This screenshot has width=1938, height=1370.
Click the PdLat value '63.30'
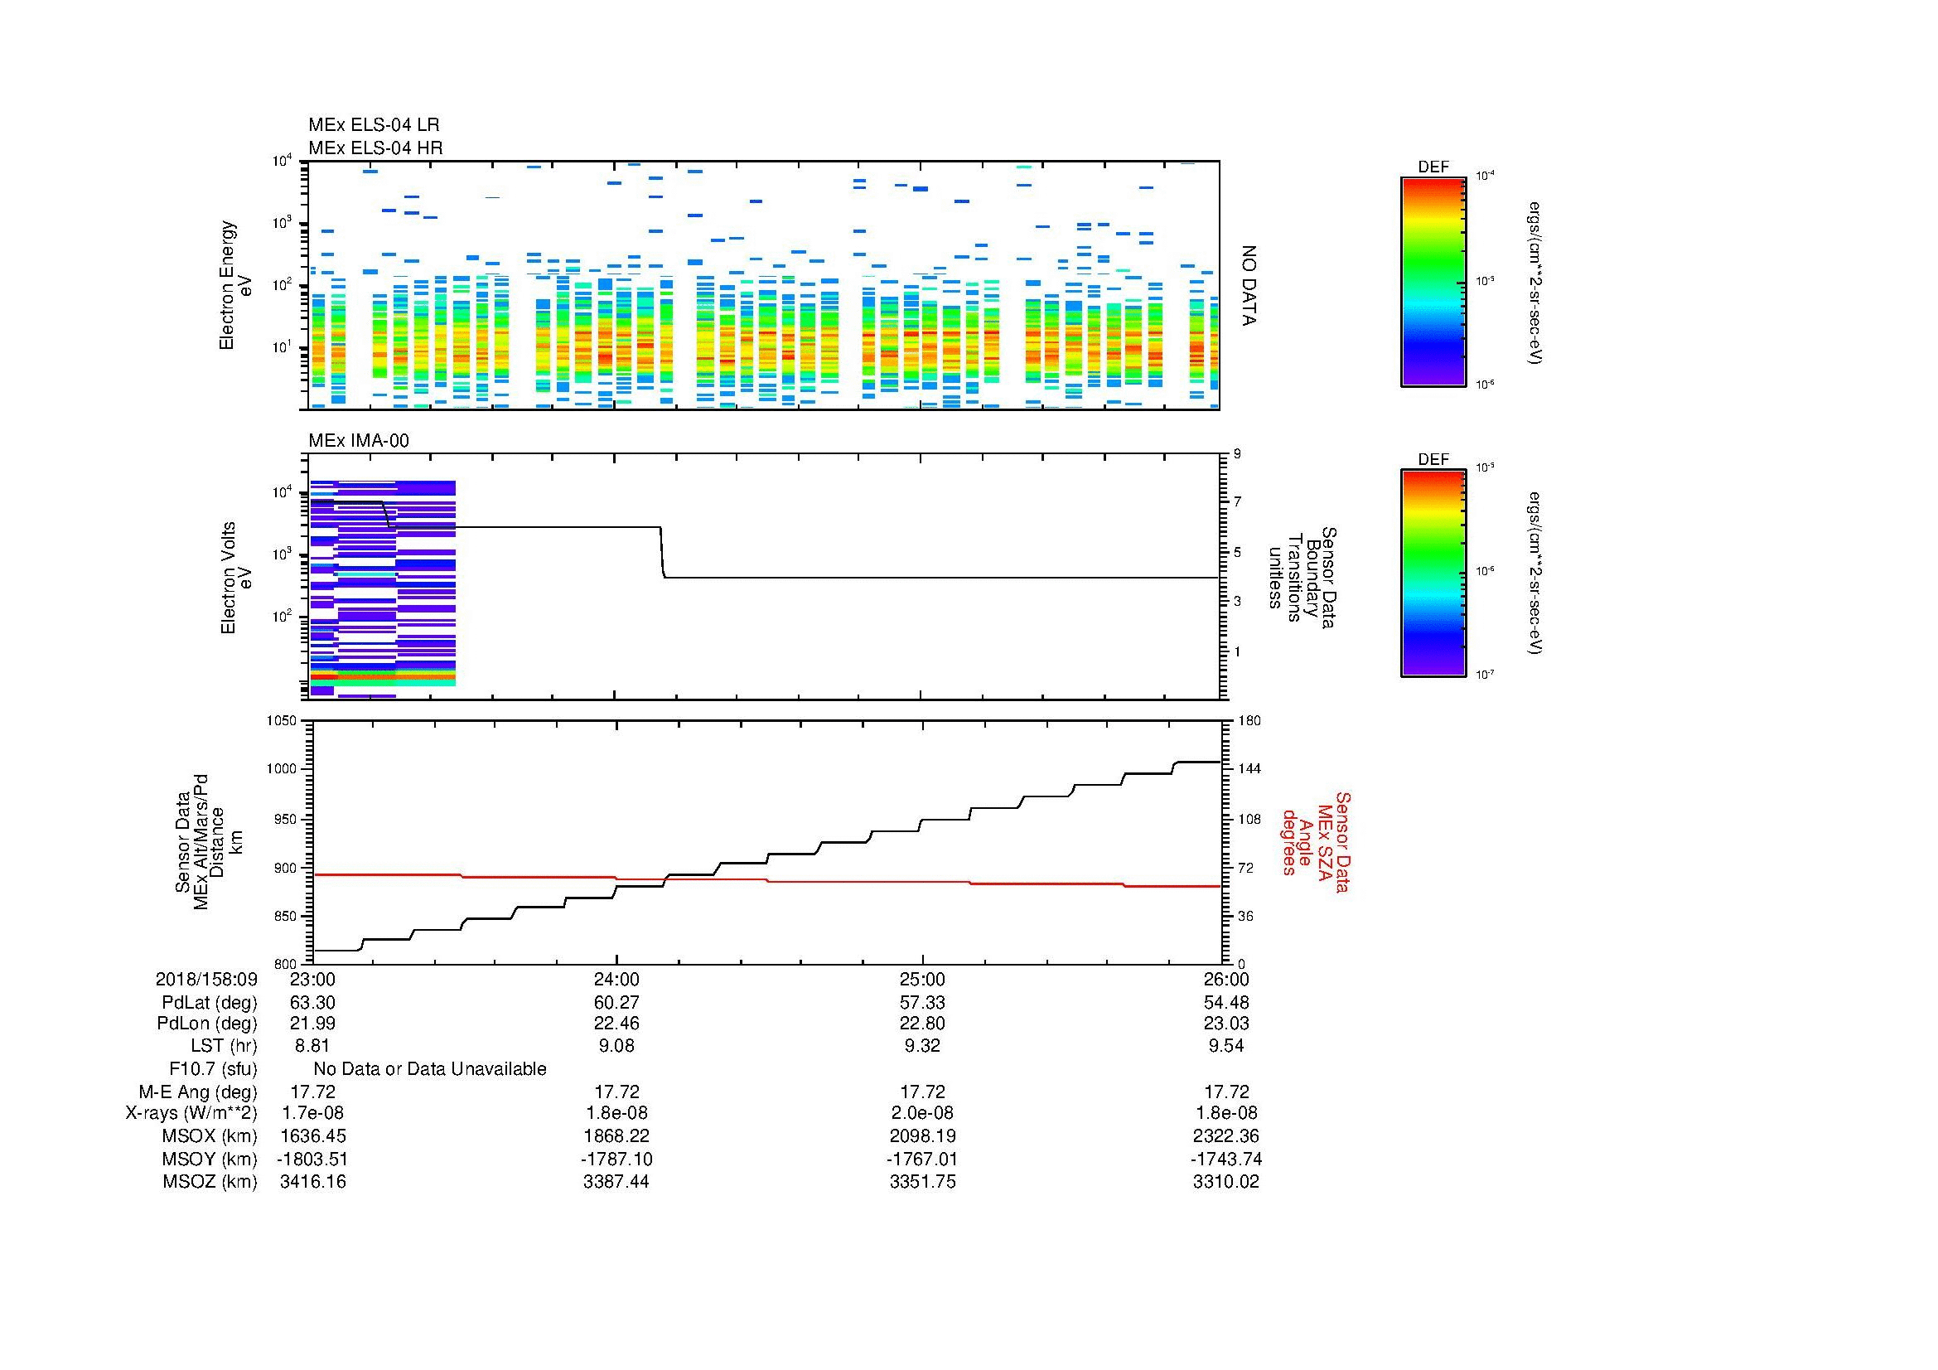click(312, 1003)
